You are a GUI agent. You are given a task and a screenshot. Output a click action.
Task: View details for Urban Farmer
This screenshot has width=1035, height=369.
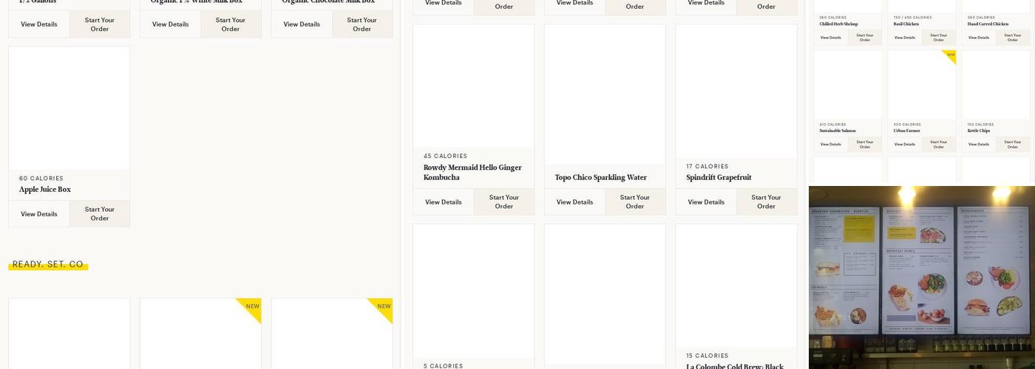pos(904,145)
